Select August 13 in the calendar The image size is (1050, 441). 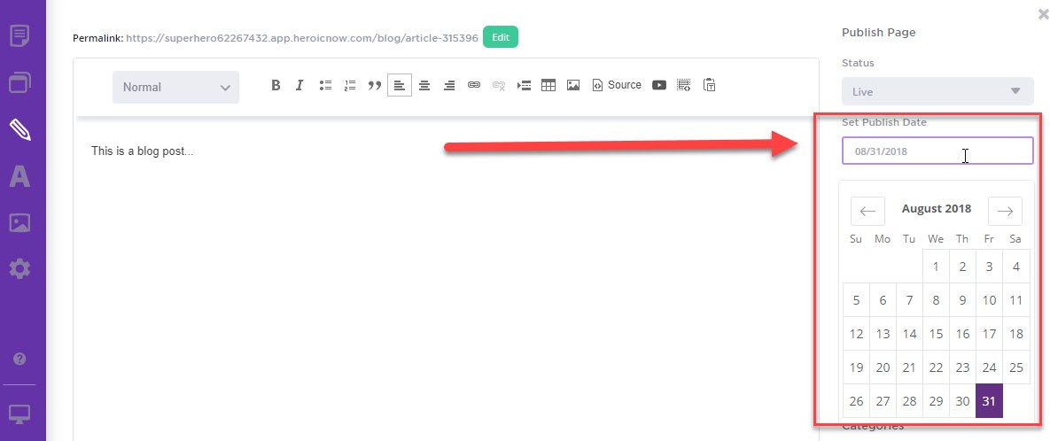click(883, 333)
